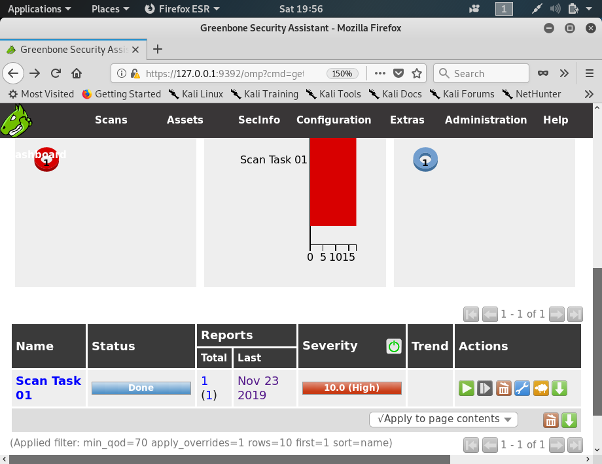Edit Scan Task 01 with the blue wrench icon
The image size is (602, 464).
click(522, 388)
